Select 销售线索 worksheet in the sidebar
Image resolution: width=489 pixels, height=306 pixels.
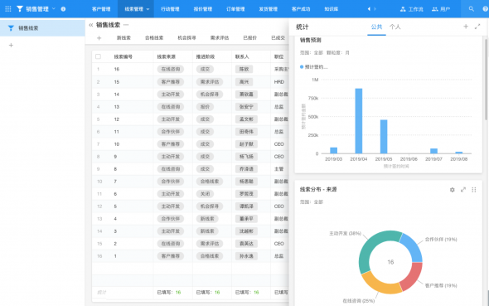pyautogui.click(x=42, y=28)
